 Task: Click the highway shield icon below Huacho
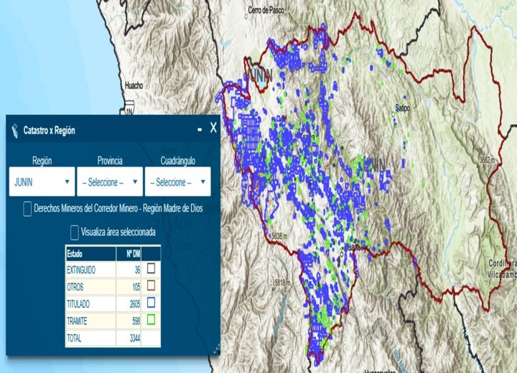130,111
